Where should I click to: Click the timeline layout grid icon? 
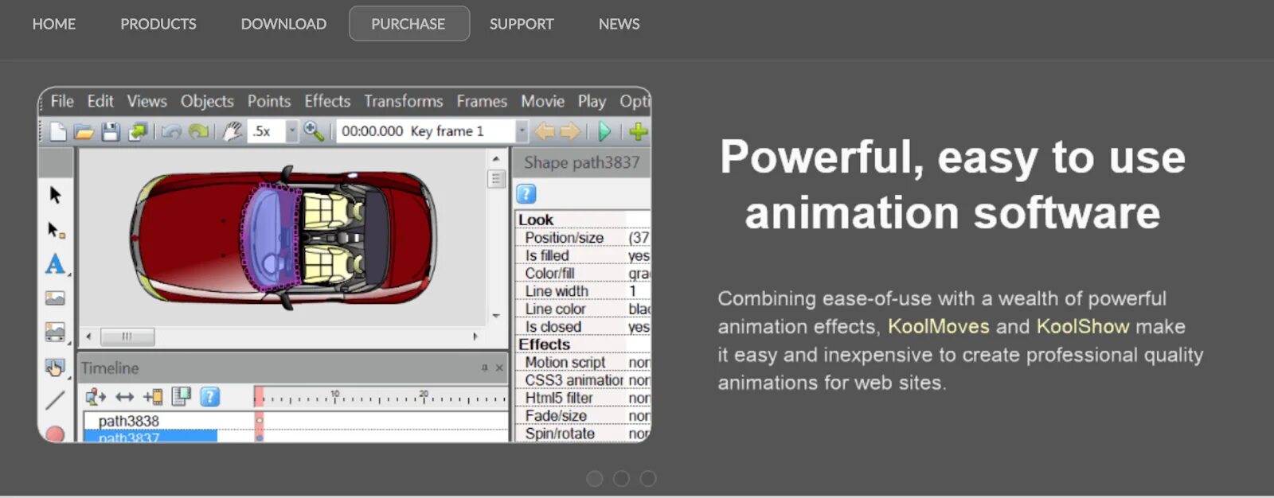click(182, 395)
